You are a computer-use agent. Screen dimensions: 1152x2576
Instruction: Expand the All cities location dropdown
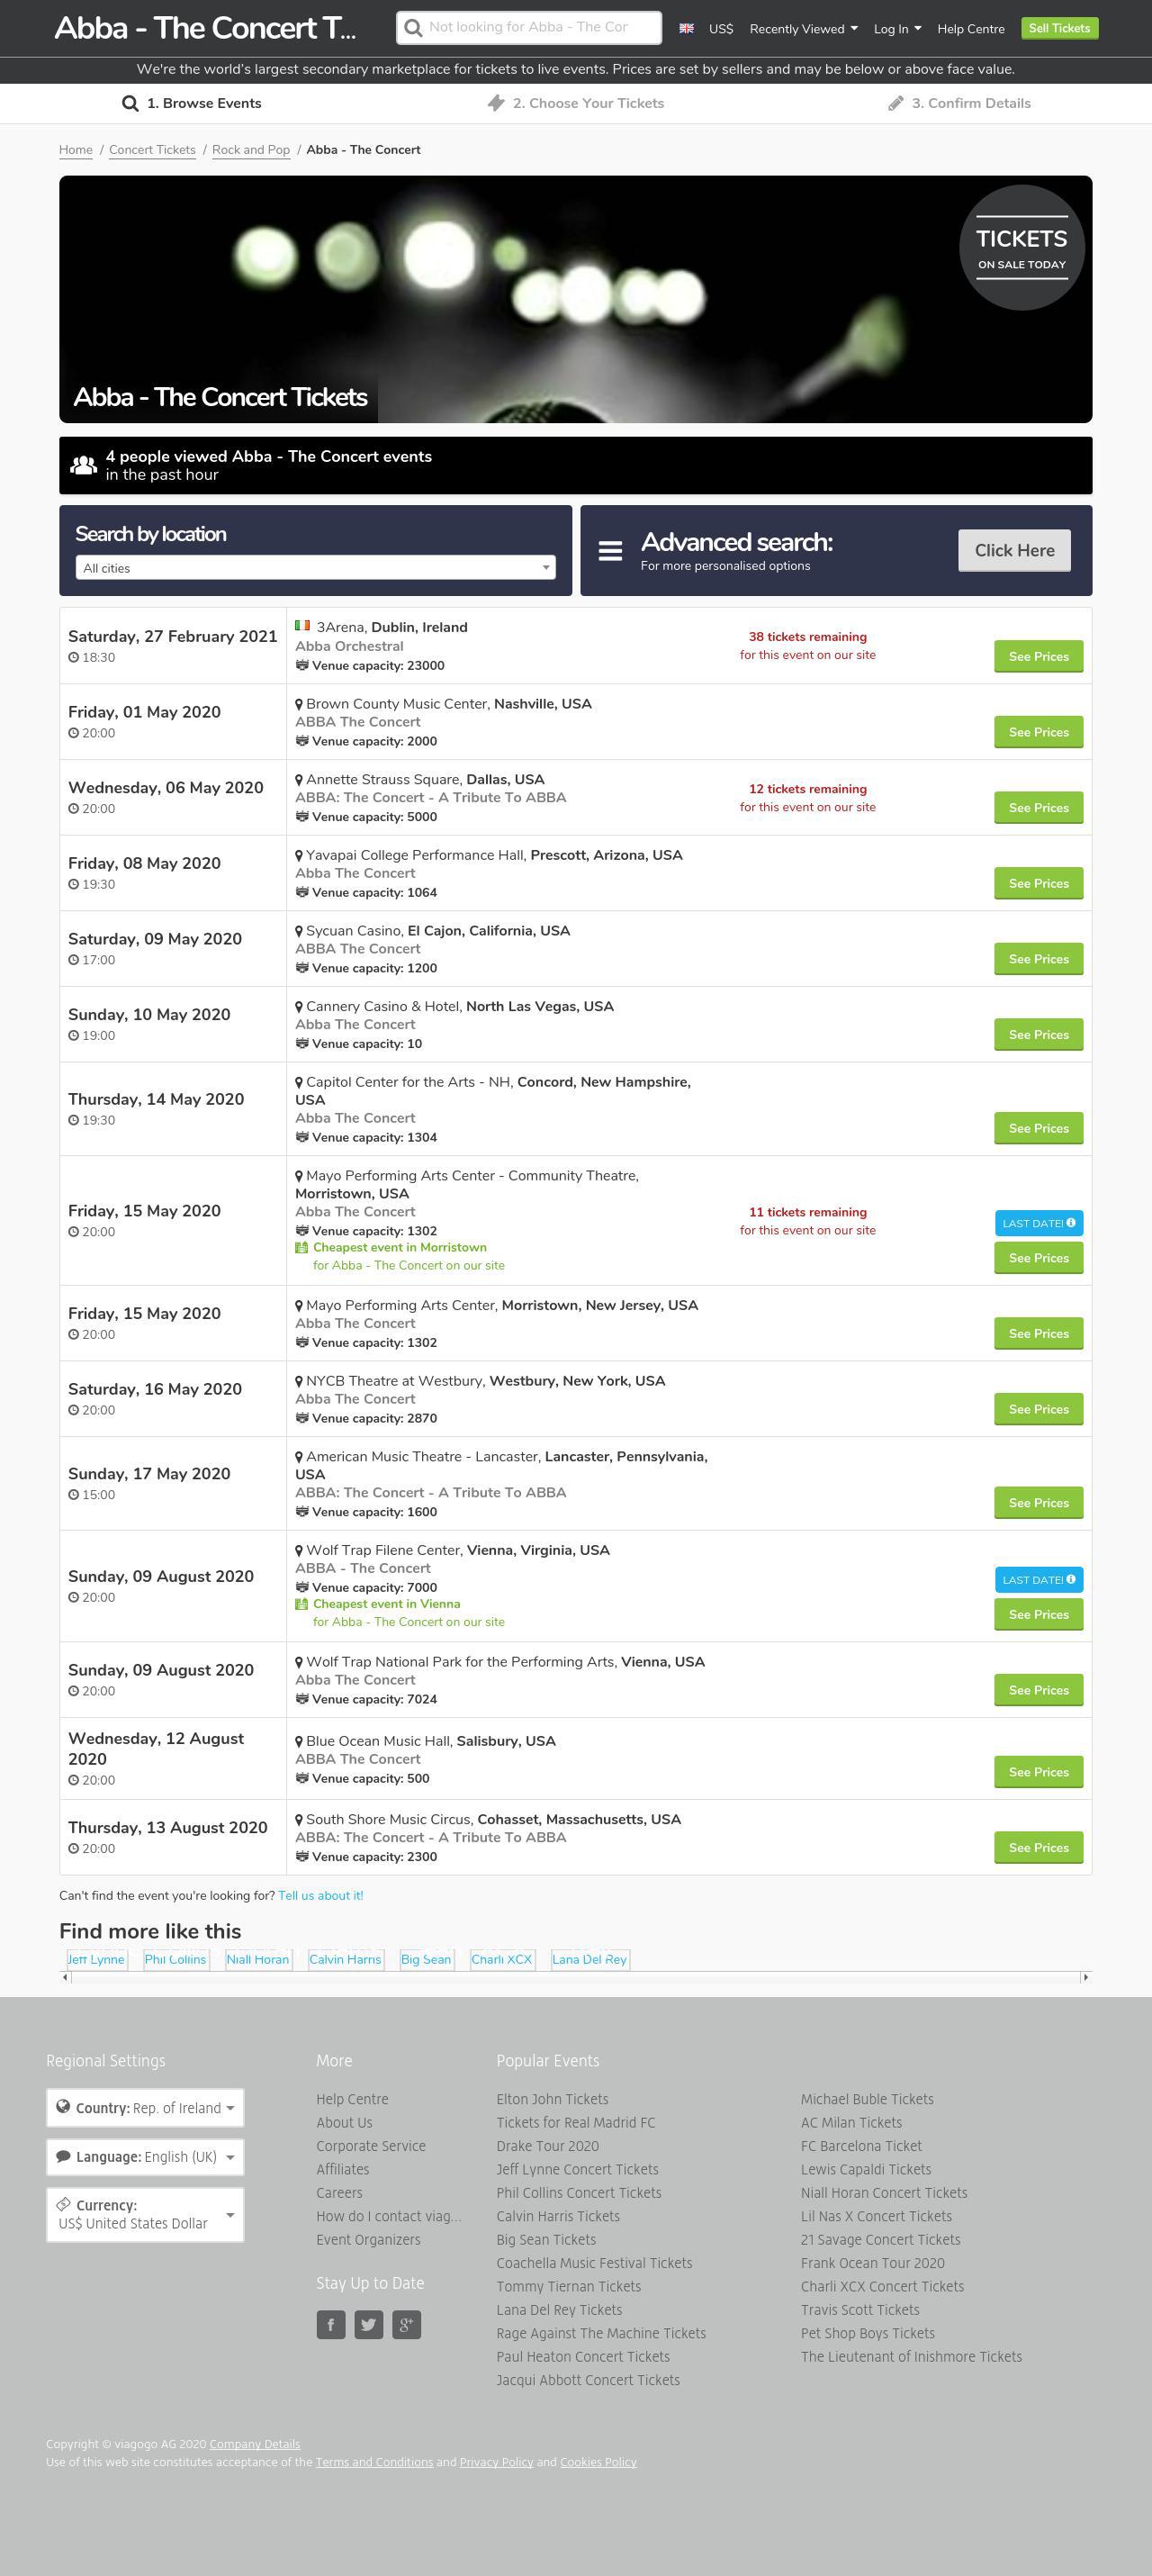315,568
